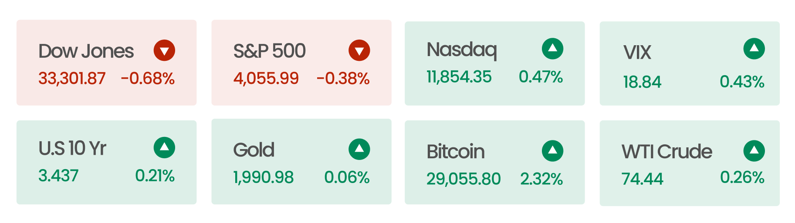Click the green up arrow on Gold
Screen dimensions: 795x223
(x=359, y=150)
